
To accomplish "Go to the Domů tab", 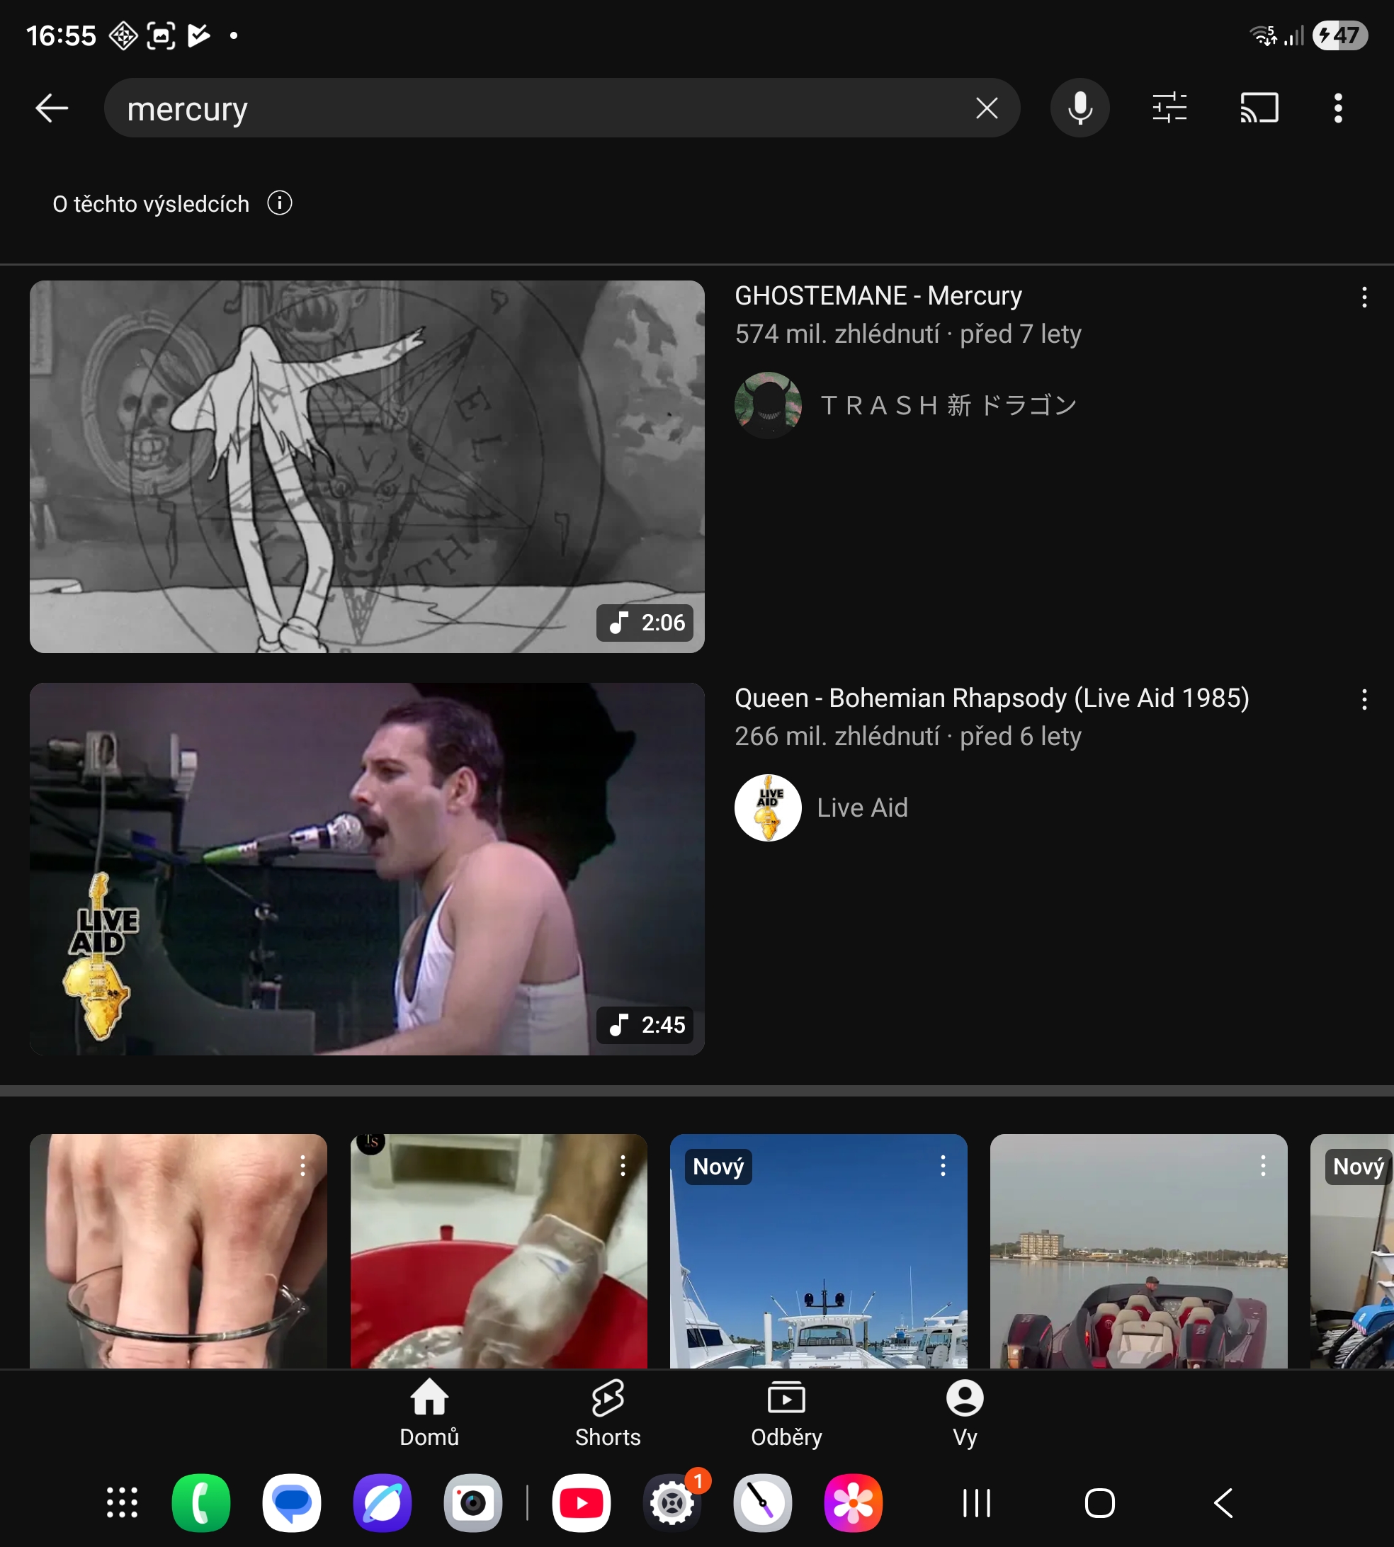I will click(x=429, y=1414).
